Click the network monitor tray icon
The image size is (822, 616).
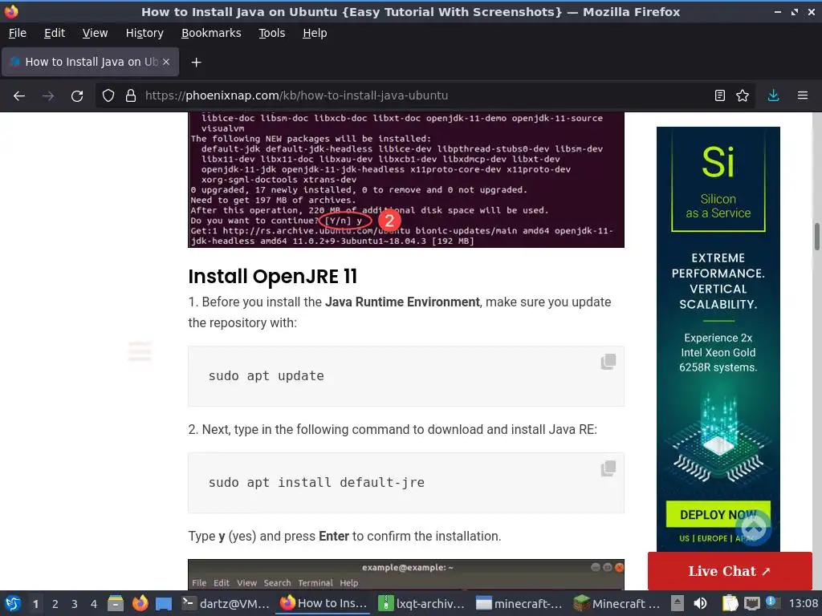752,603
